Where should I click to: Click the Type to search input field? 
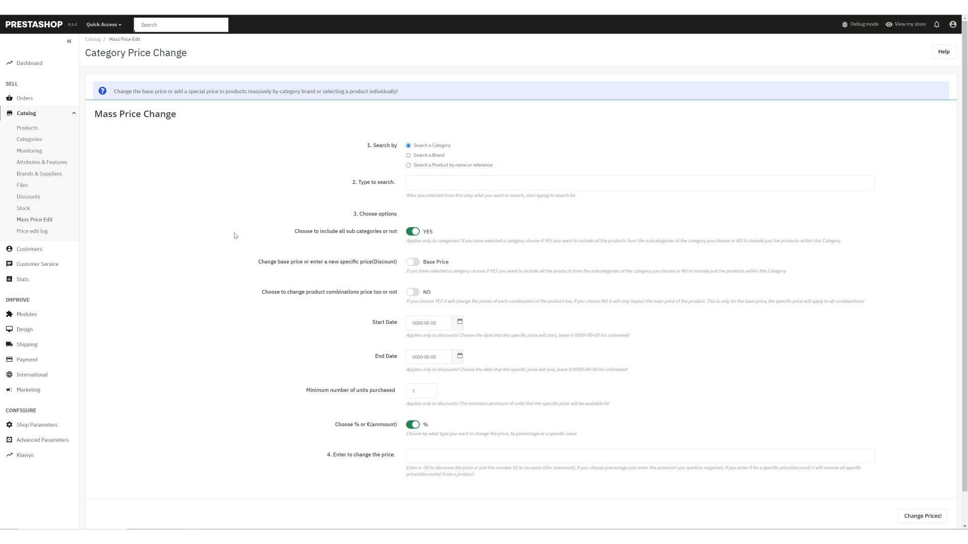point(640,183)
